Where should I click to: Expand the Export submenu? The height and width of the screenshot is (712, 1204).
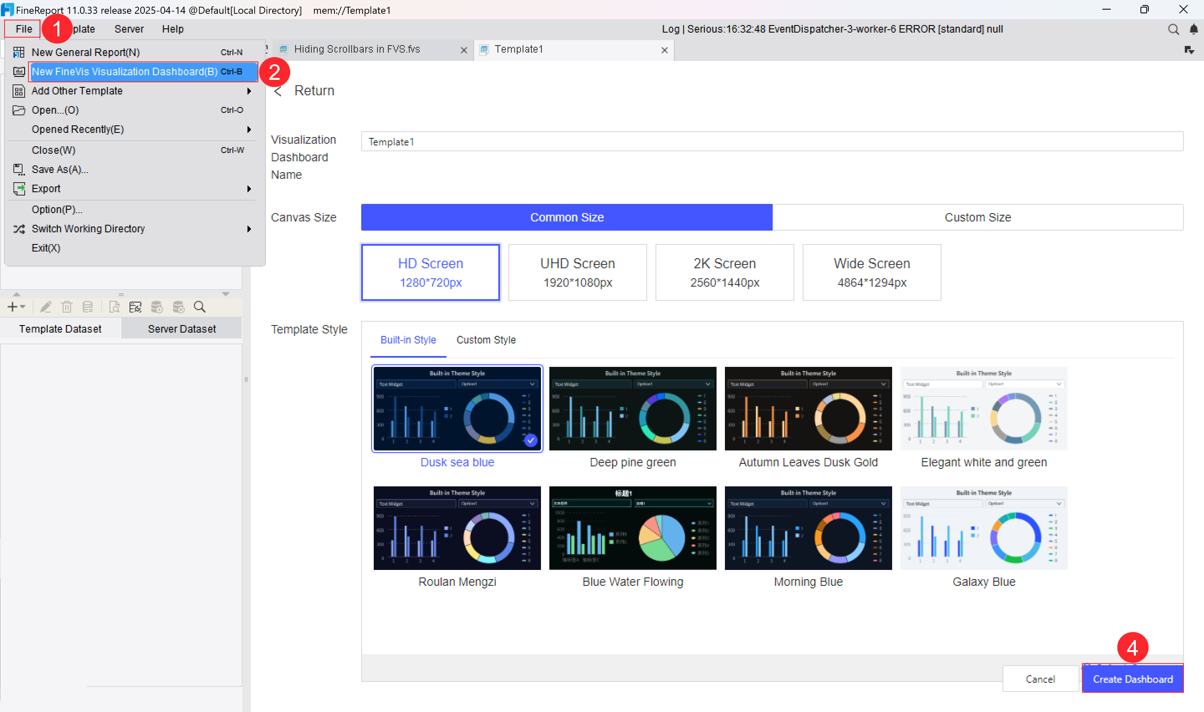coord(133,188)
